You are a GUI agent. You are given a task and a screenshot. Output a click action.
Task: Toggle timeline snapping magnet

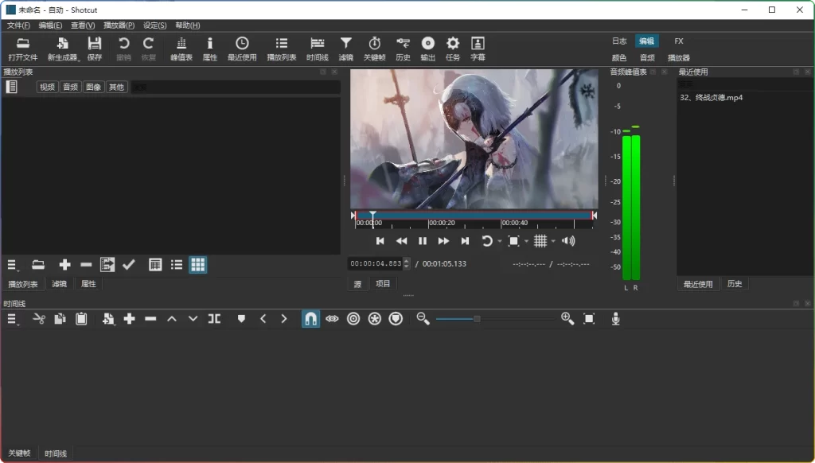point(310,318)
